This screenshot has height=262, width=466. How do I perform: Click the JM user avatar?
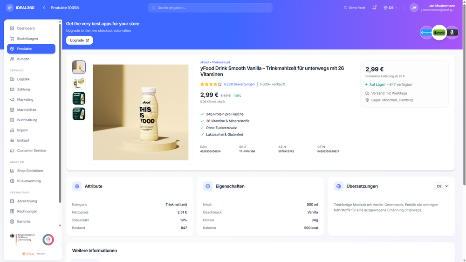(x=414, y=8)
